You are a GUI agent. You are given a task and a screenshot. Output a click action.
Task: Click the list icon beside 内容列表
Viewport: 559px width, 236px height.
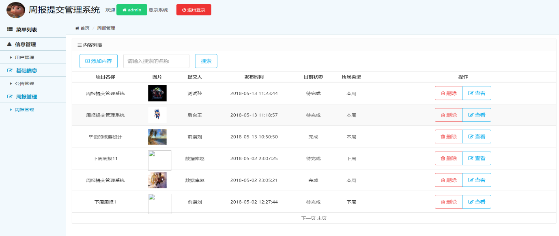coord(80,45)
